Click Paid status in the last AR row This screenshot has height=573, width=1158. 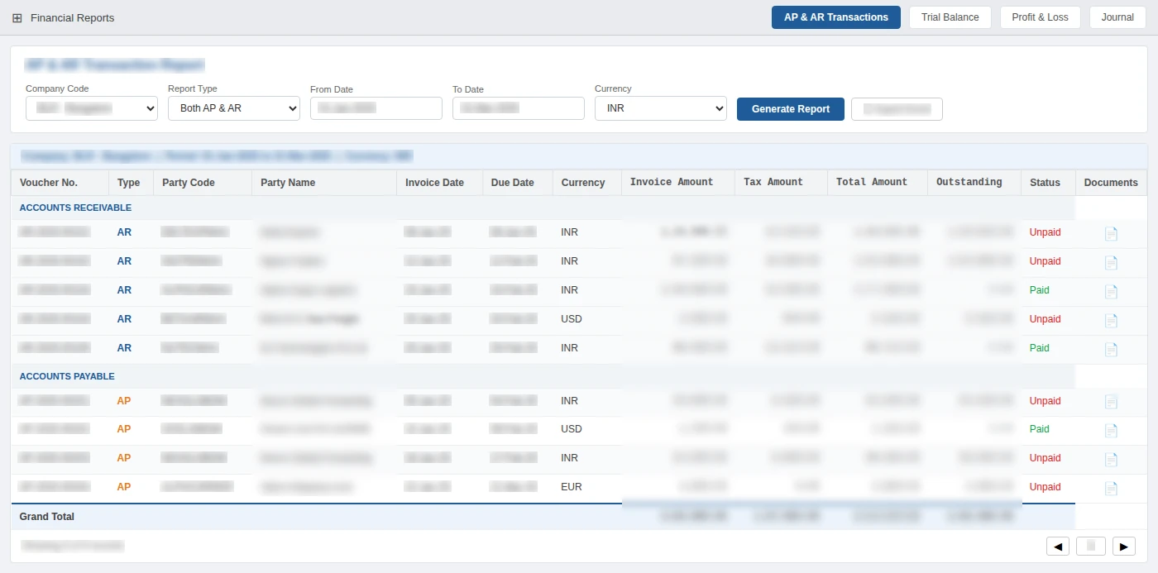tap(1039, 348)
